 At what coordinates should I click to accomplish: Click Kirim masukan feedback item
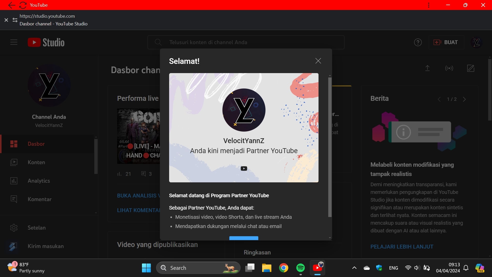tap(45, 246)
